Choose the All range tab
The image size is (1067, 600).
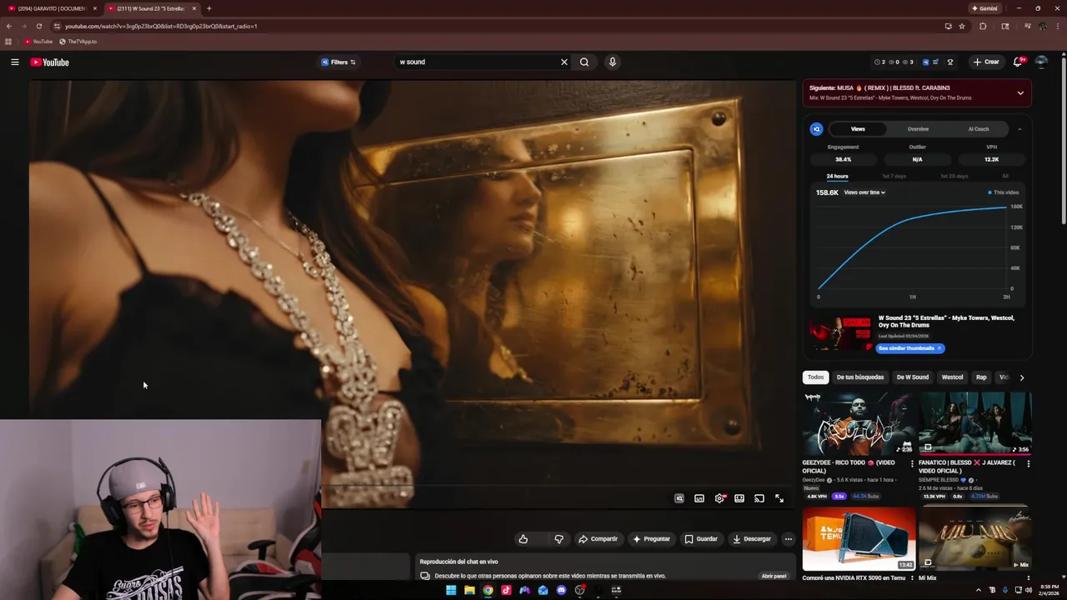click(1005, 177)
